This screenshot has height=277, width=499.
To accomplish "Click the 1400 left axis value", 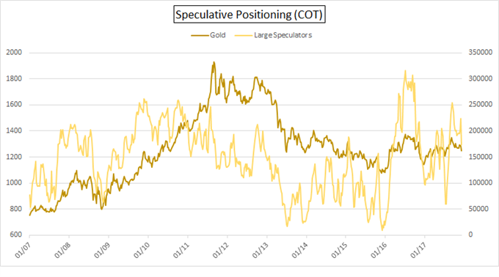I will coord(15,130).
